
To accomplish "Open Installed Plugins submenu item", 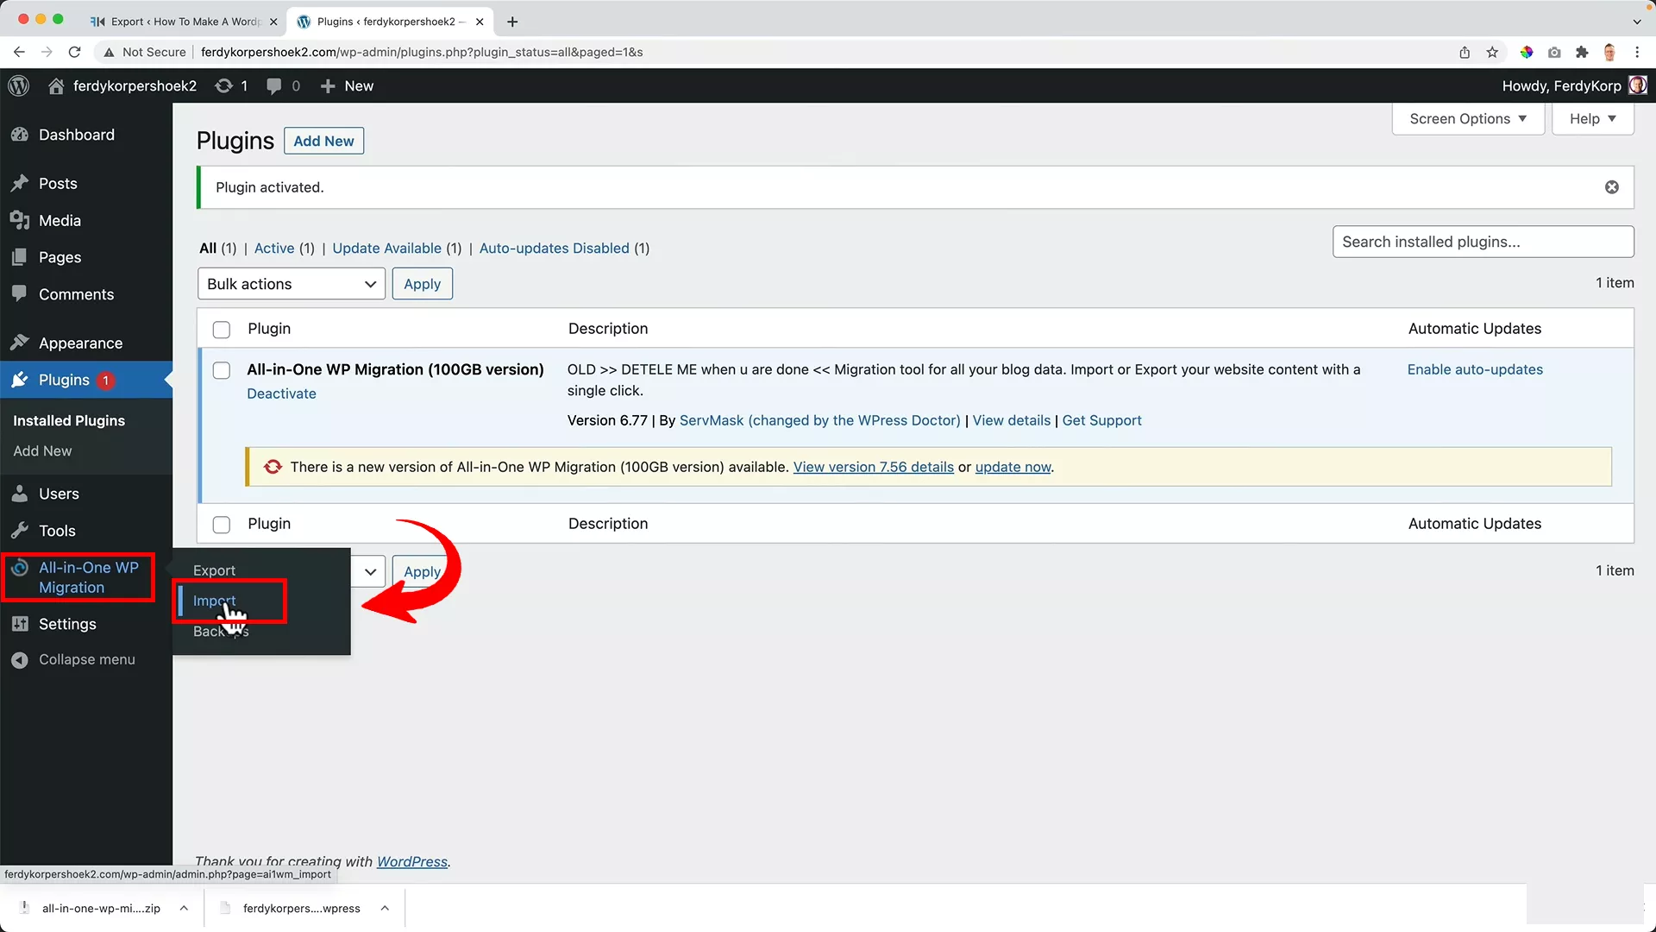I will click(69, 420).
